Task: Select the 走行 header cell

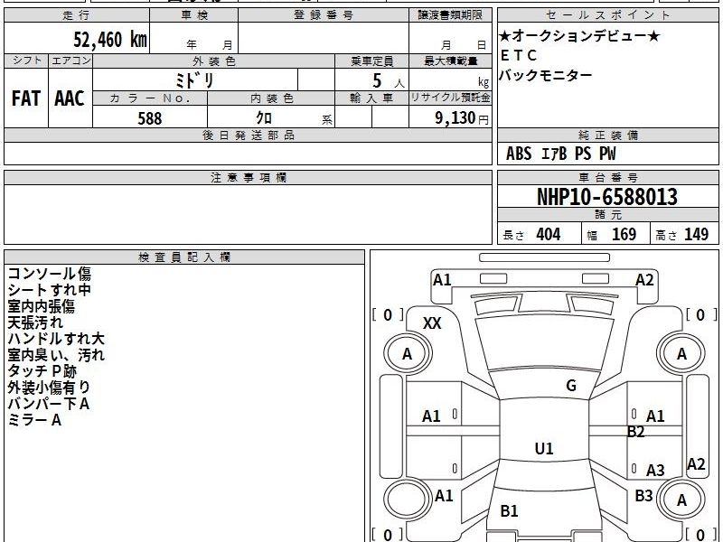Action: point(77,15)
